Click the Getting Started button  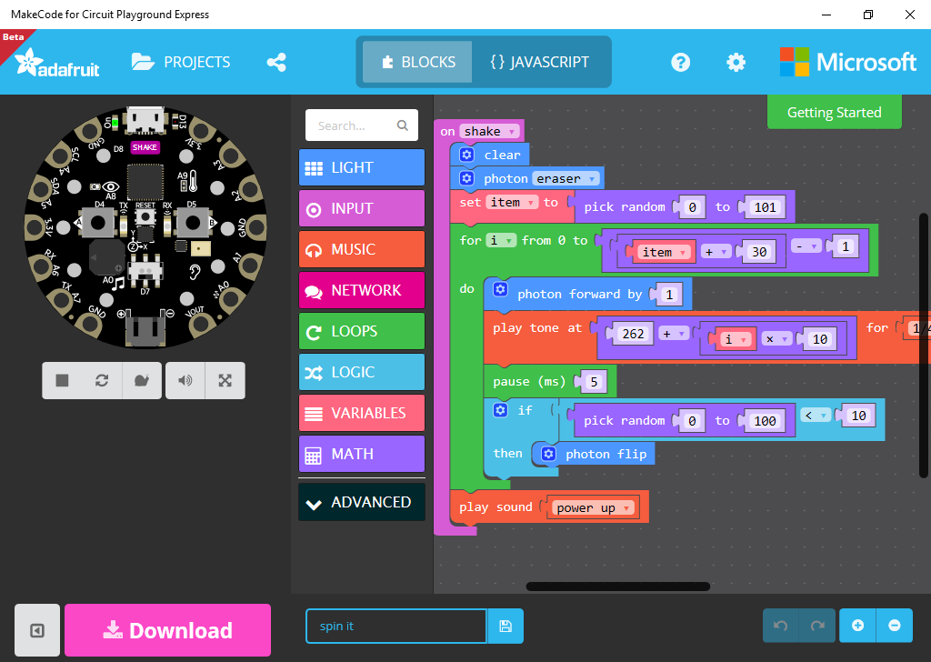pyautogui.click(x=835, y=112)
